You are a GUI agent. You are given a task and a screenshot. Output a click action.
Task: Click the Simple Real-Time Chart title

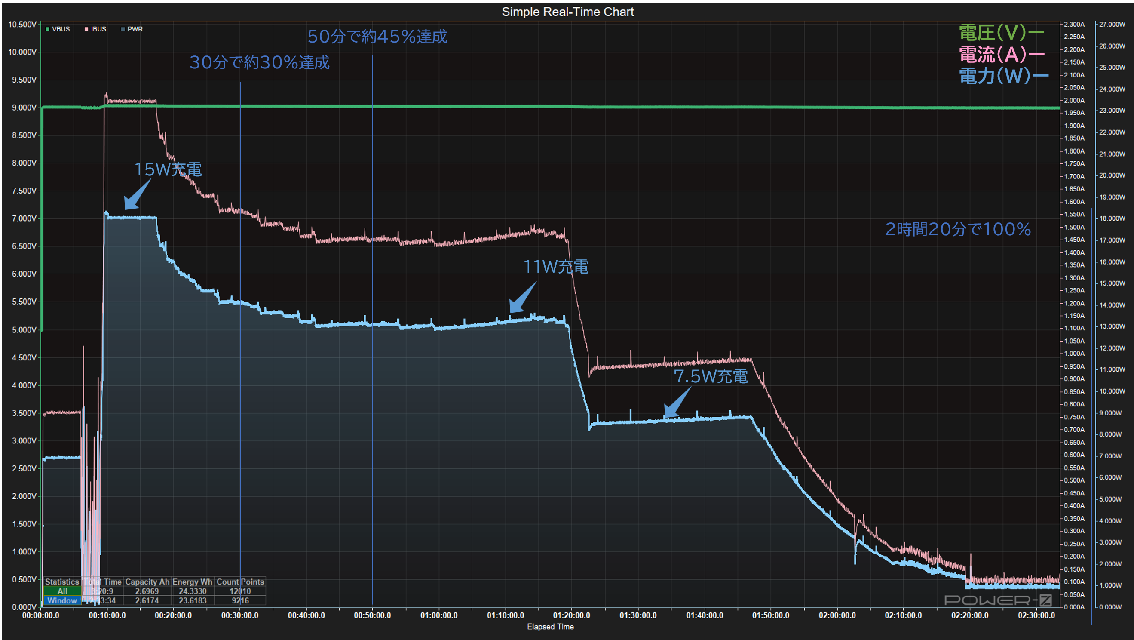[x=567, y=12]
